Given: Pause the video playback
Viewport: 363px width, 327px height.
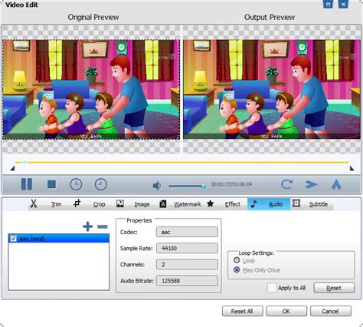Looking at the screenshot, I should tap(27, 184).
